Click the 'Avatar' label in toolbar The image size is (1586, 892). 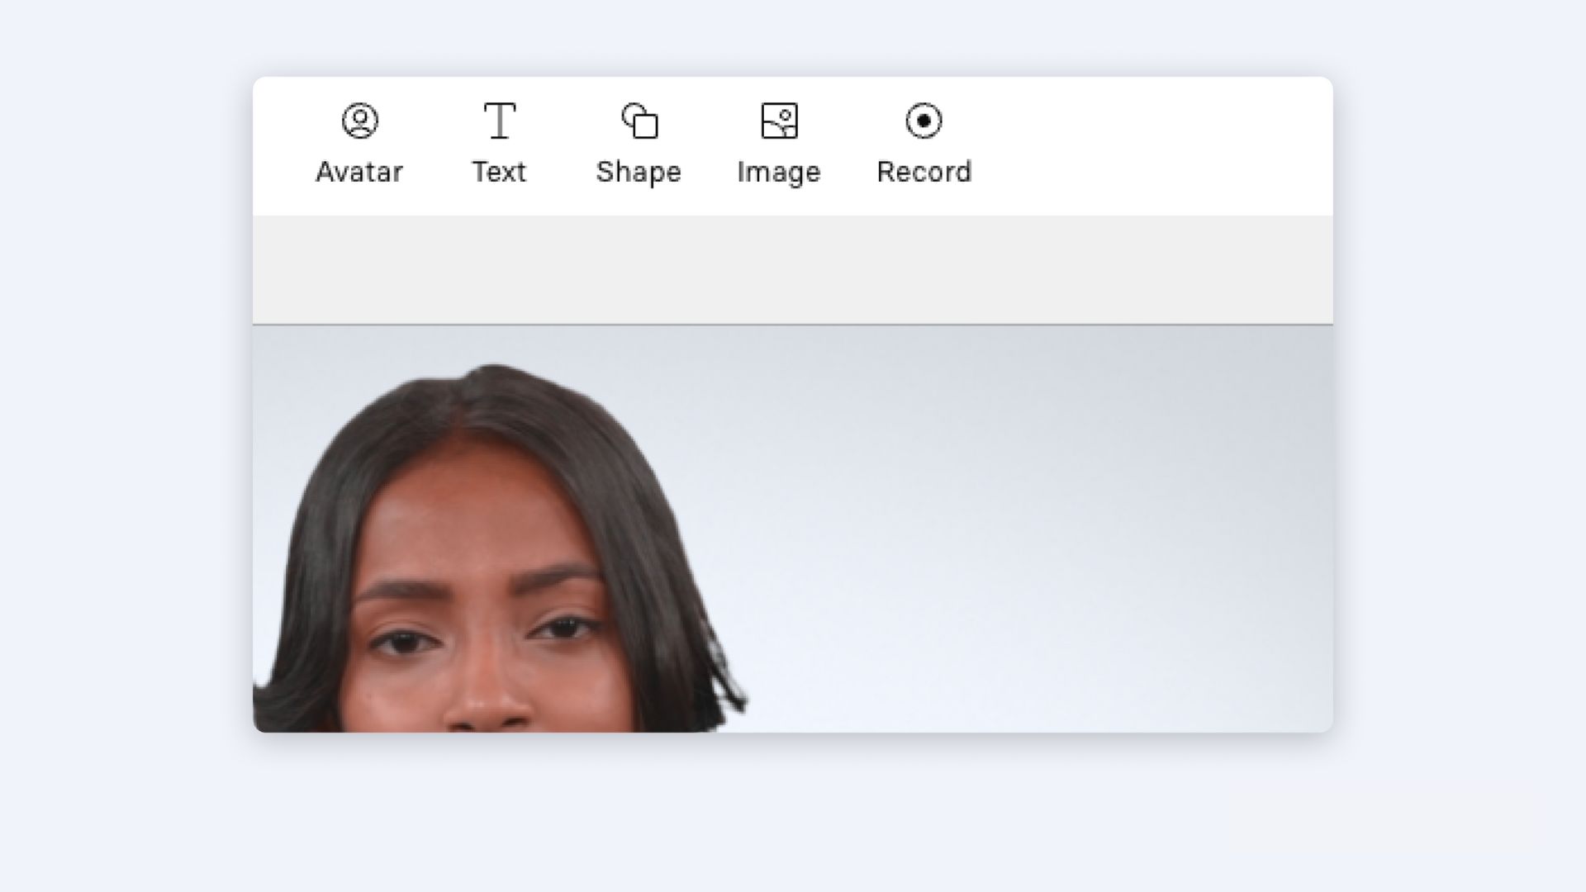tap(359, 172)
